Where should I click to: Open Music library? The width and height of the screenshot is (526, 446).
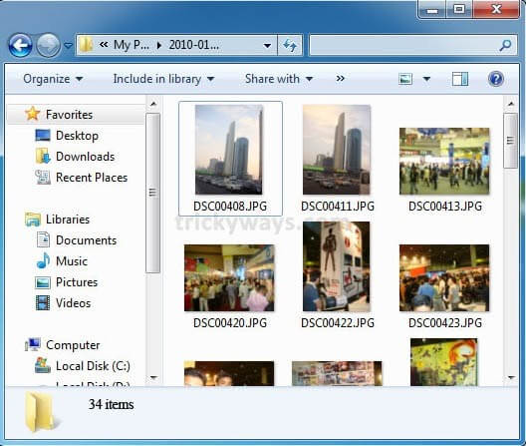click(x=72, y=261)
